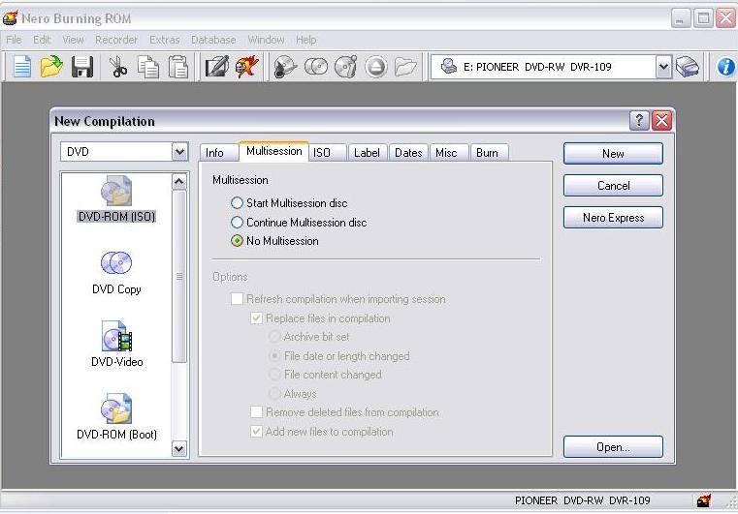Select the Always radio option
738x514 pixels.
pos(292,394)
